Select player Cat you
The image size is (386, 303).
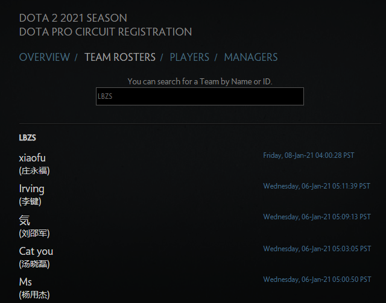click(x=36, y=251)
